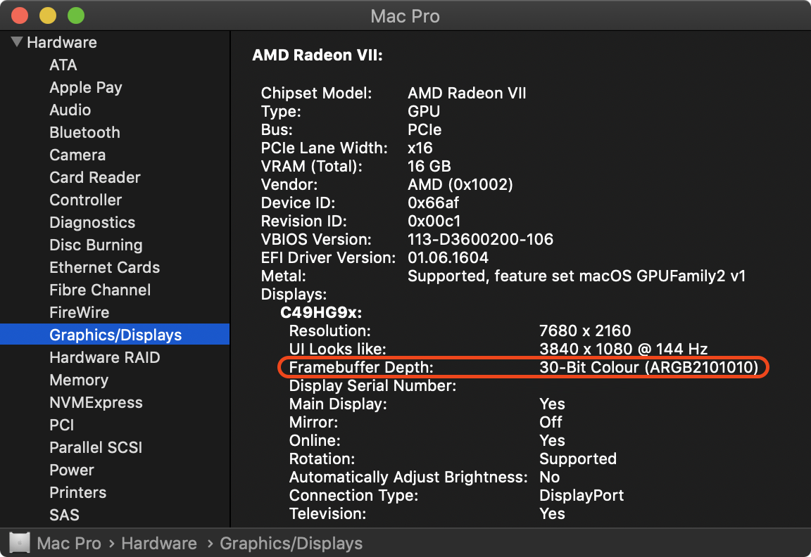Click the Mirror value Off
This screenshot has height=557, width=811.
point(551,422)
